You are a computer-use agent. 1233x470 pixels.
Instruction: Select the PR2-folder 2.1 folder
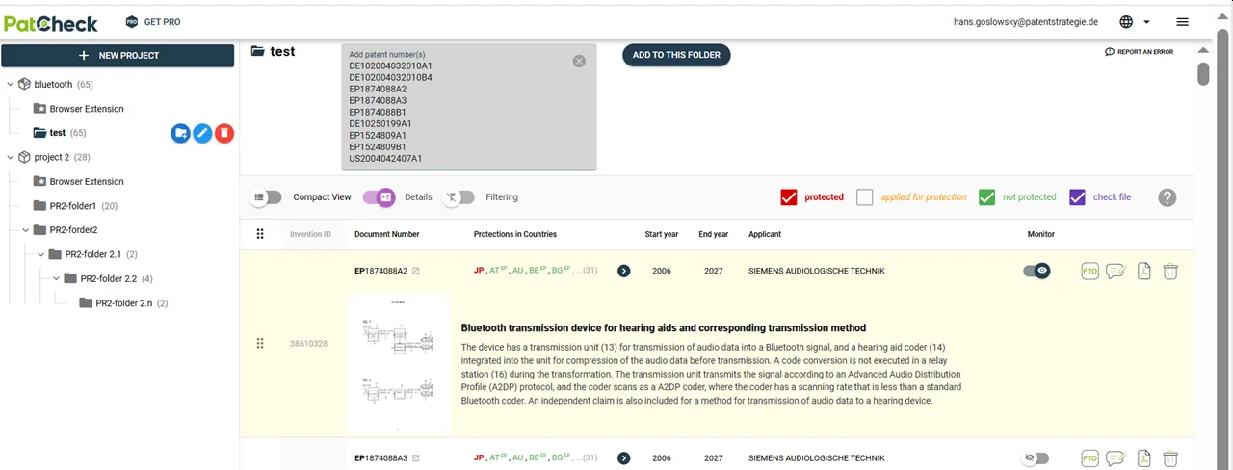93,254
